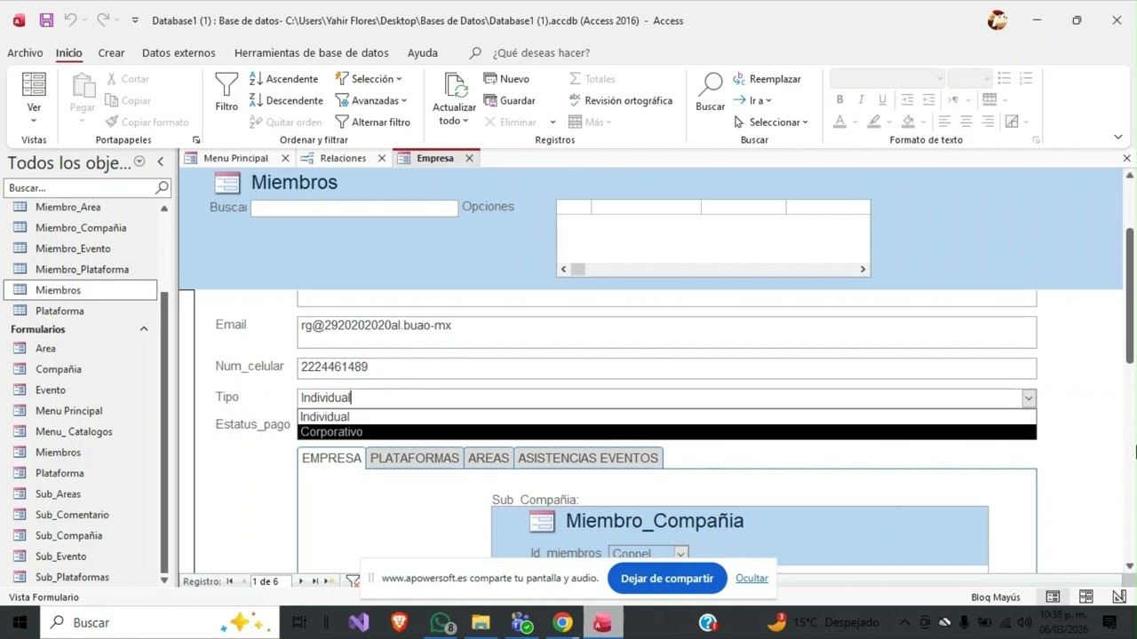Image resolution: width=1137 pixels, height=639 pixels.
Task: Switch to the Crear ribbon tab
Action: [111, 53]
